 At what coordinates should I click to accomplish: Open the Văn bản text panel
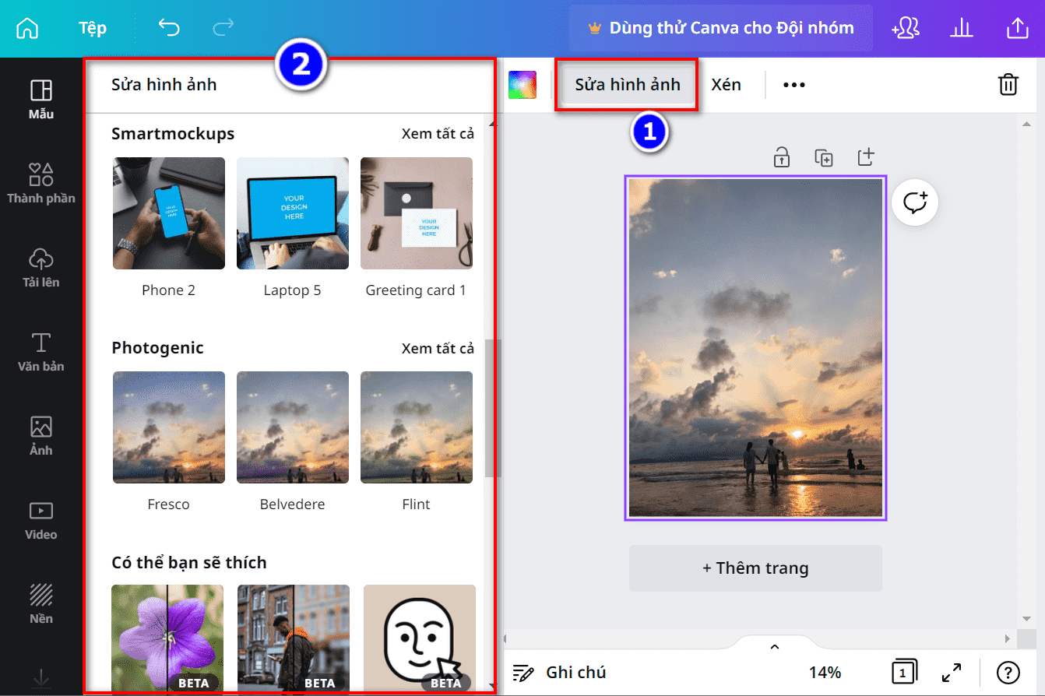41,352
